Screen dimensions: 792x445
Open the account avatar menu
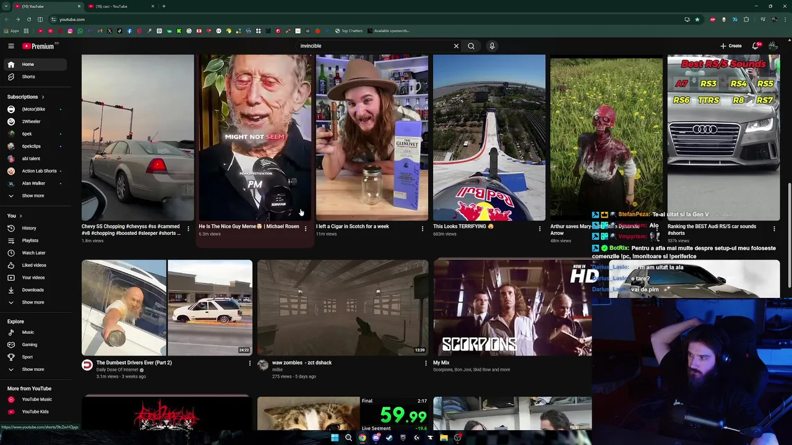[773, 46]
